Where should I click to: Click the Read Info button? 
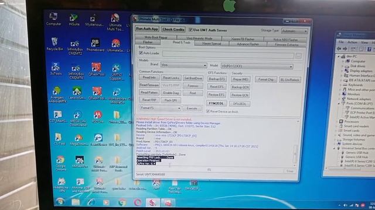pyautogui.click(x=149, y=78)
